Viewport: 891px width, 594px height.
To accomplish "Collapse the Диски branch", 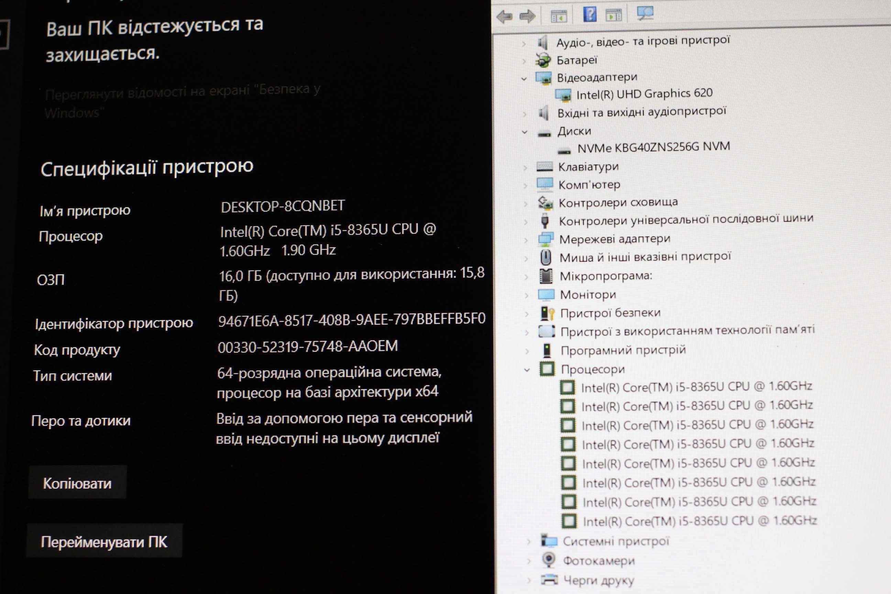I will 525,132.
